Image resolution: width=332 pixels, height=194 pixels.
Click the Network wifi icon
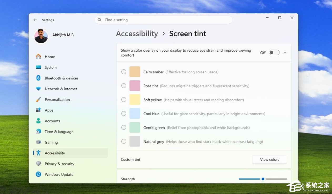click(38, 89)
